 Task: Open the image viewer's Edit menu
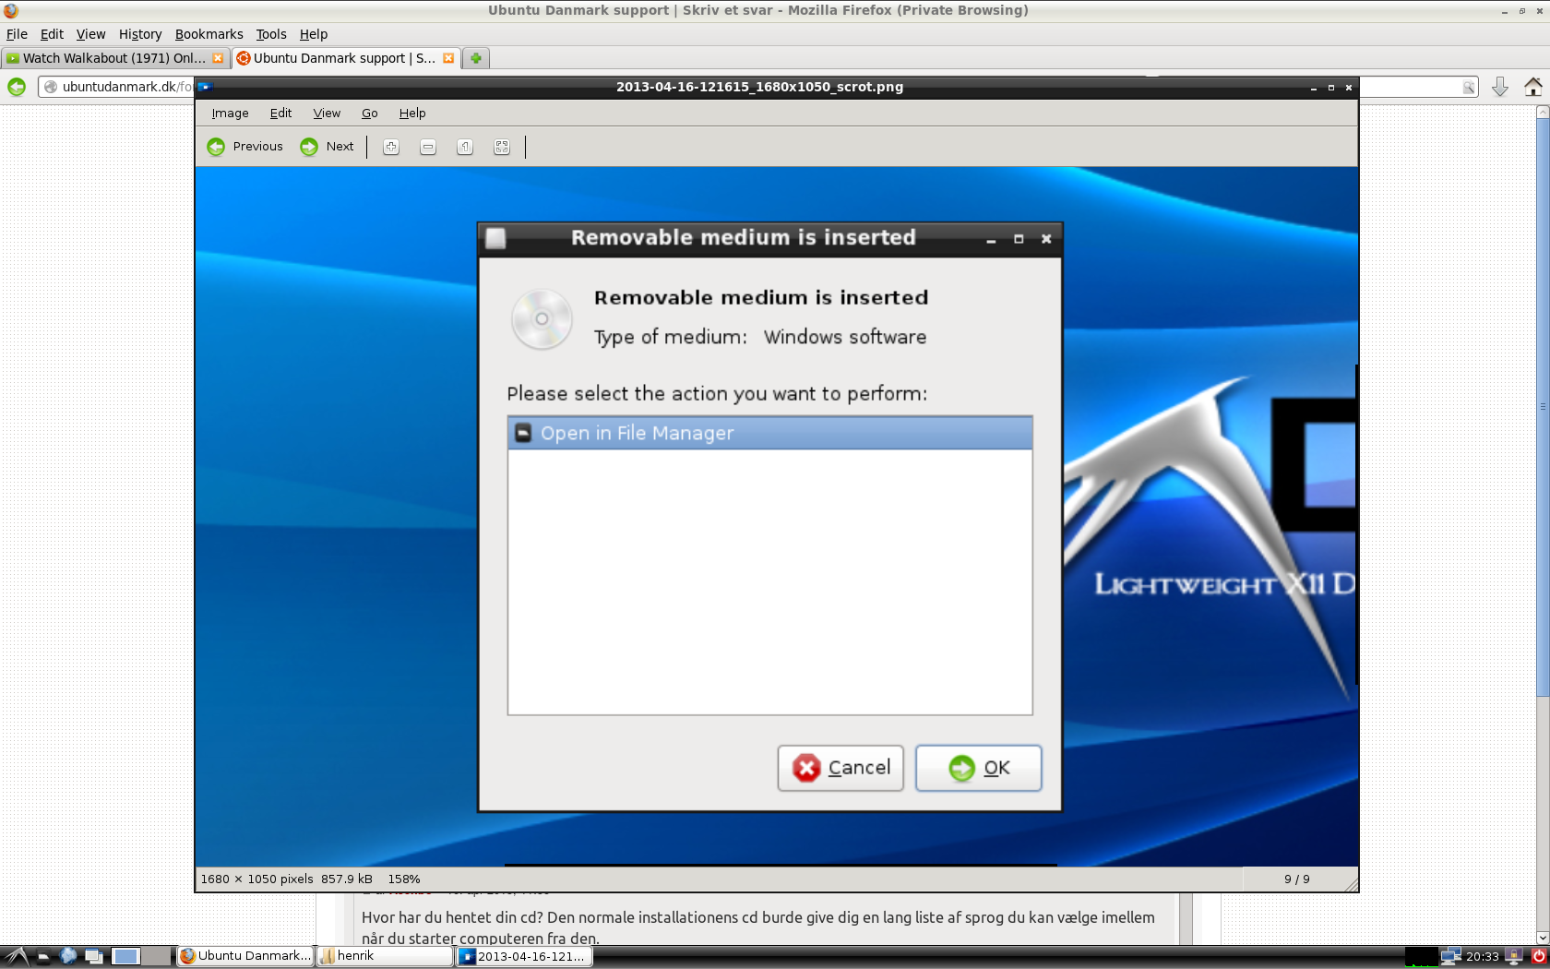click(280, 114)
